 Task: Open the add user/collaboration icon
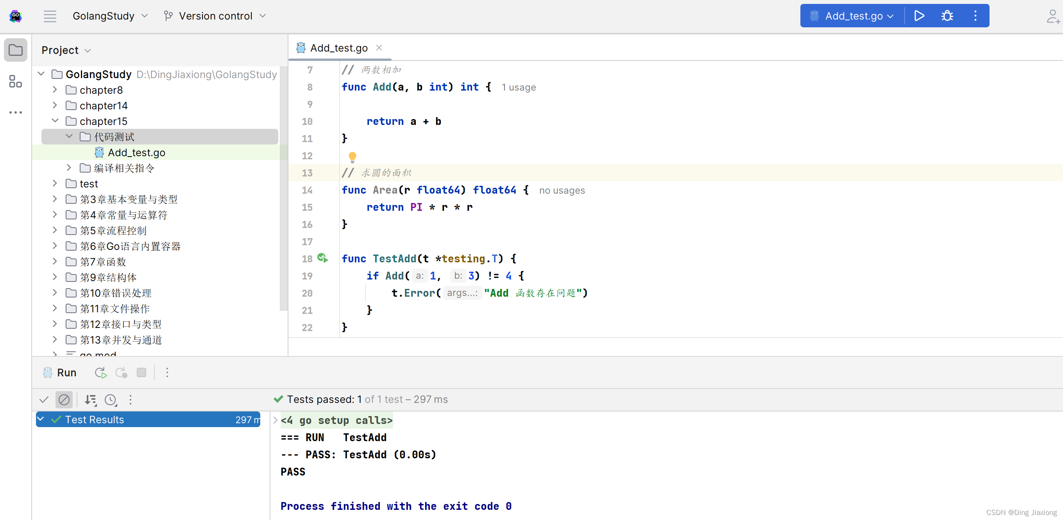coord(1053,17)
